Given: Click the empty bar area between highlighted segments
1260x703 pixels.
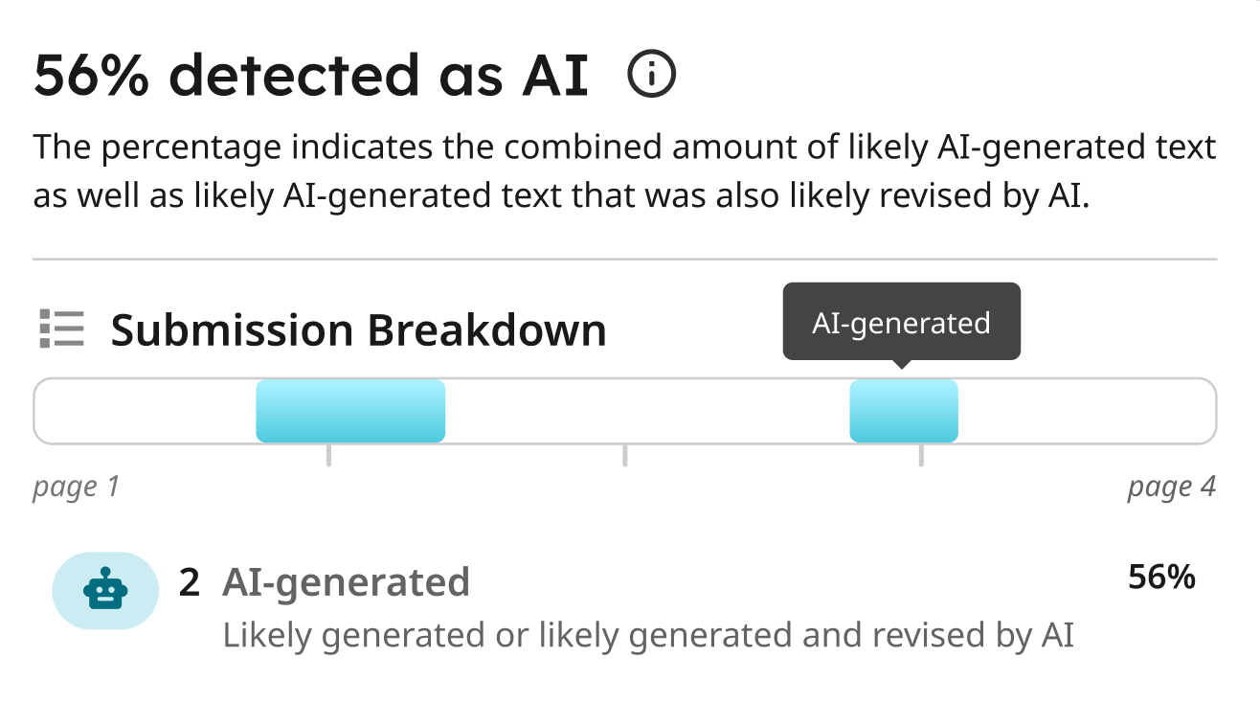Looking at the screenshot, I should [x=647, y=411].
